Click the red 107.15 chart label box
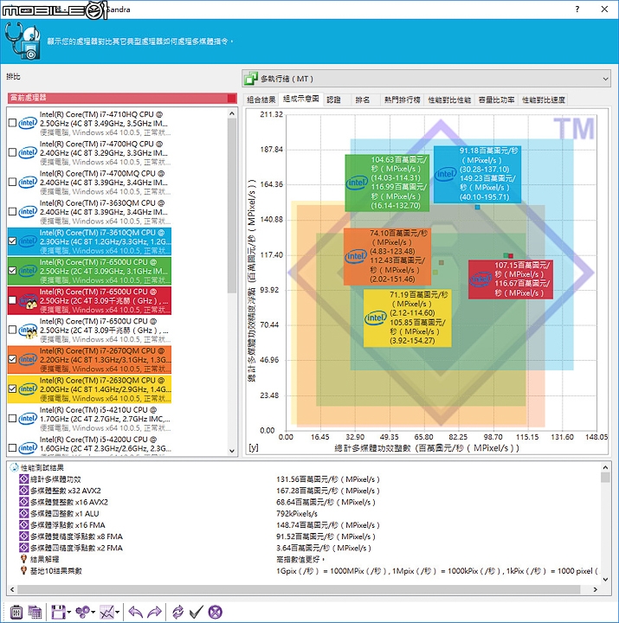The image size is (619, 623). click(x=511, y=279)
